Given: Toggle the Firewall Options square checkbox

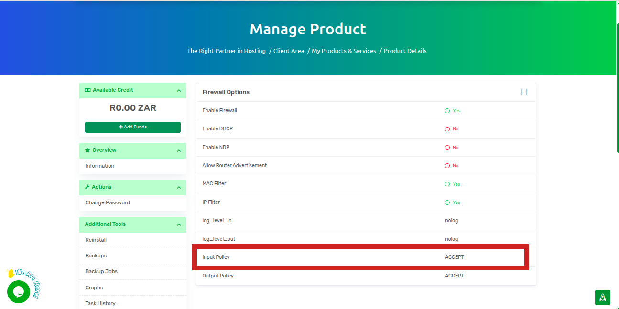Looking at the screenshot, I should click(524, 92).
